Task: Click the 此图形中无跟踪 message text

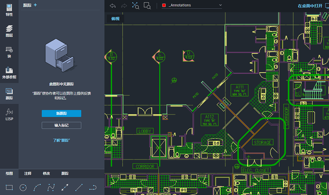Action: click(x=62, y=84)
